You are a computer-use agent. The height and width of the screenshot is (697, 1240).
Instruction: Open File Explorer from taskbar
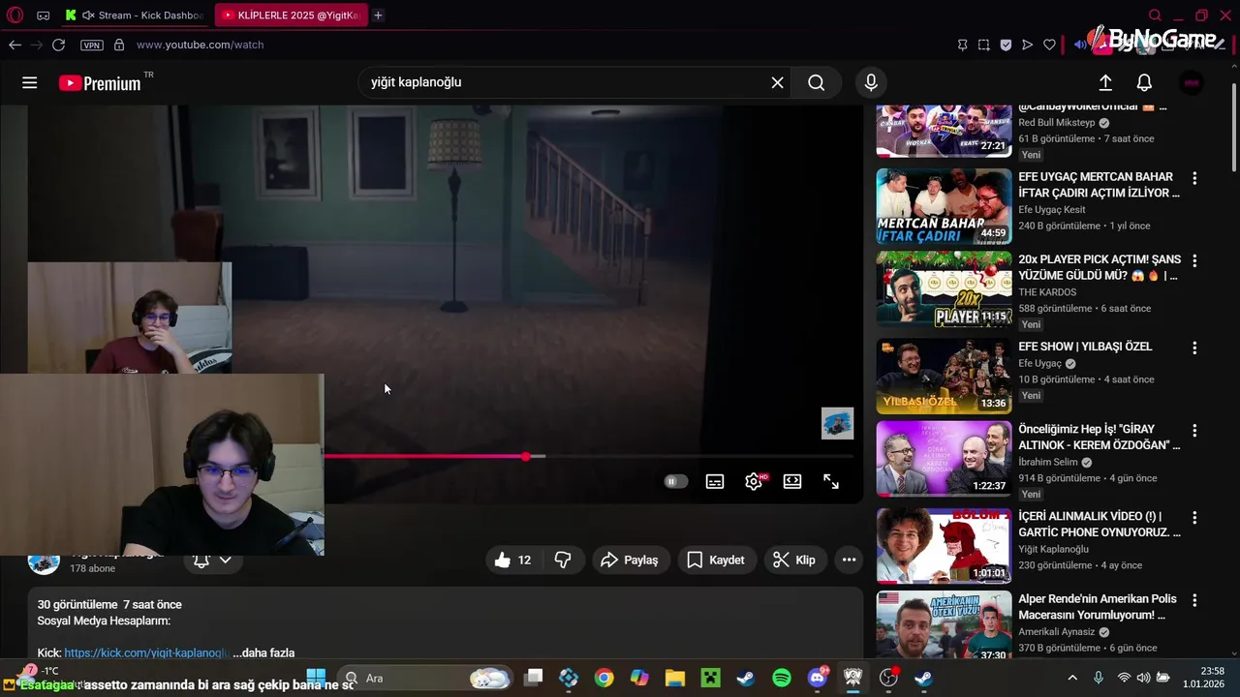pos(675,679)
